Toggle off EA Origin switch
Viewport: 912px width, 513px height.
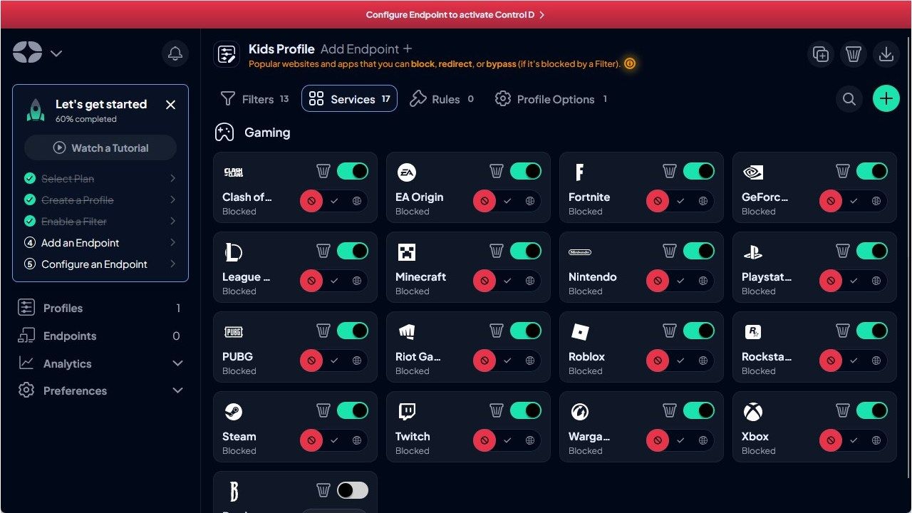click(x=526, y=171)
